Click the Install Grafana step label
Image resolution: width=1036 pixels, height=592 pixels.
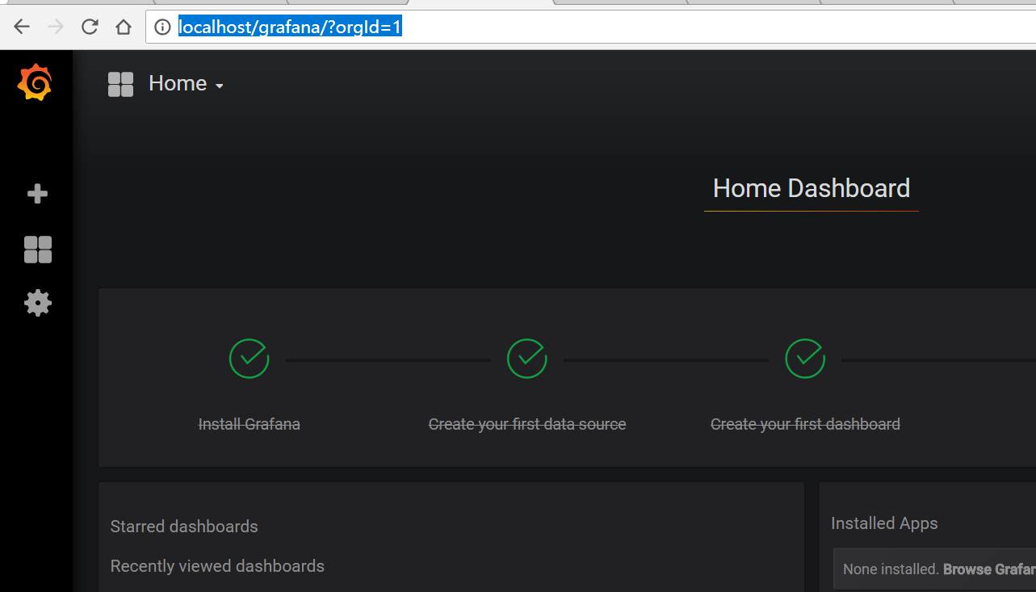249,424
